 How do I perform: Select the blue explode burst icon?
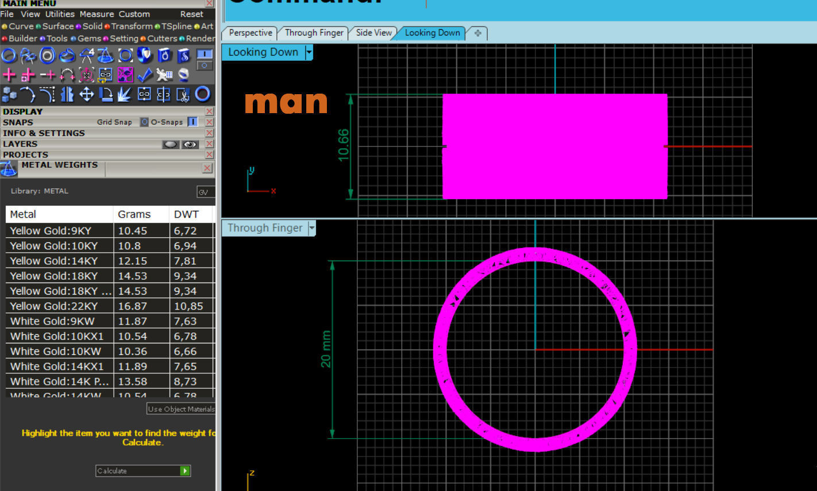tap(125, 94)
